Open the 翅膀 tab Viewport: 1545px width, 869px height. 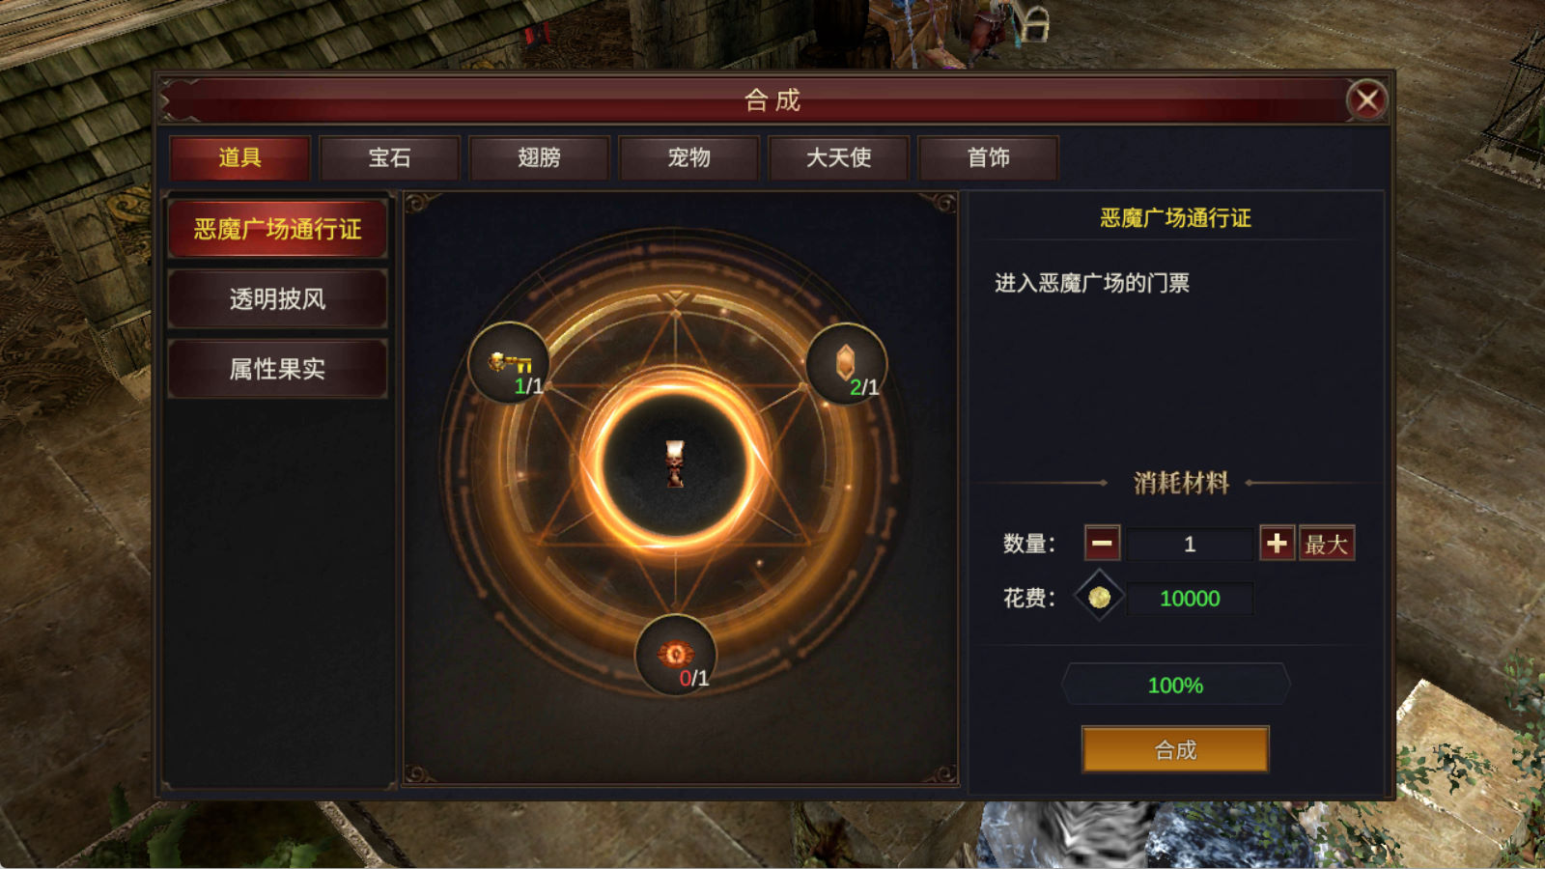tap(539, 157)
